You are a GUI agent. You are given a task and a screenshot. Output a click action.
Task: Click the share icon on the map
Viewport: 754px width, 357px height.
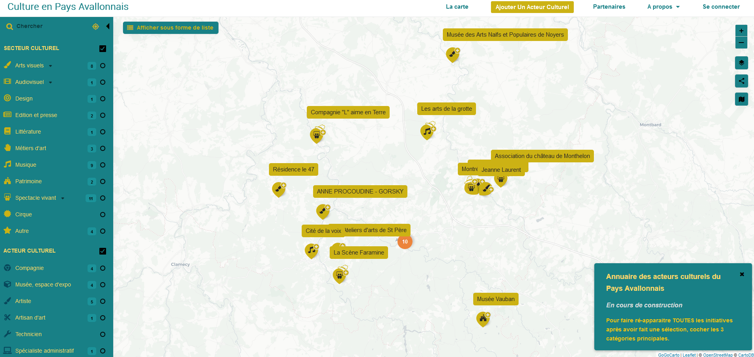click(x=741, y=81)
